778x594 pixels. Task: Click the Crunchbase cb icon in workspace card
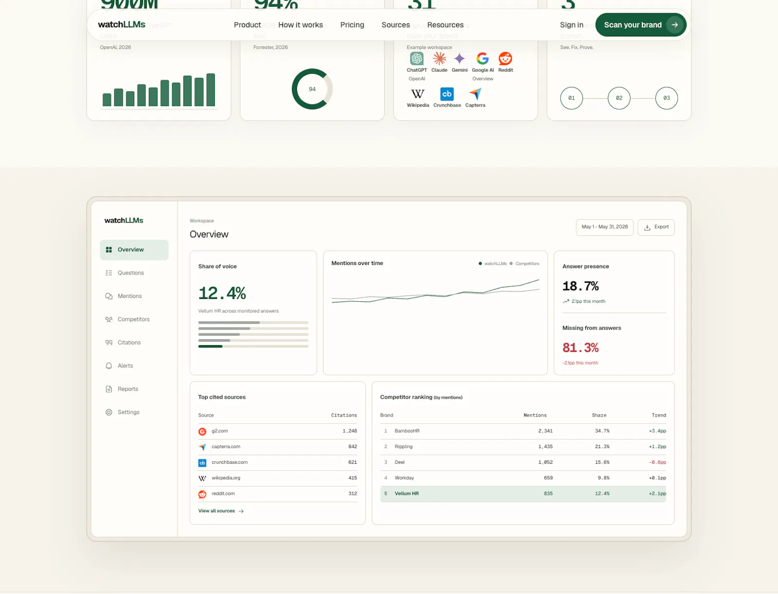[x=447, y=94]
